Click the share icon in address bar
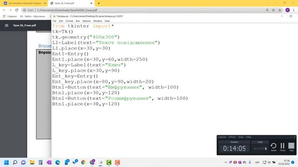The image size is (298, 167). 273,10
